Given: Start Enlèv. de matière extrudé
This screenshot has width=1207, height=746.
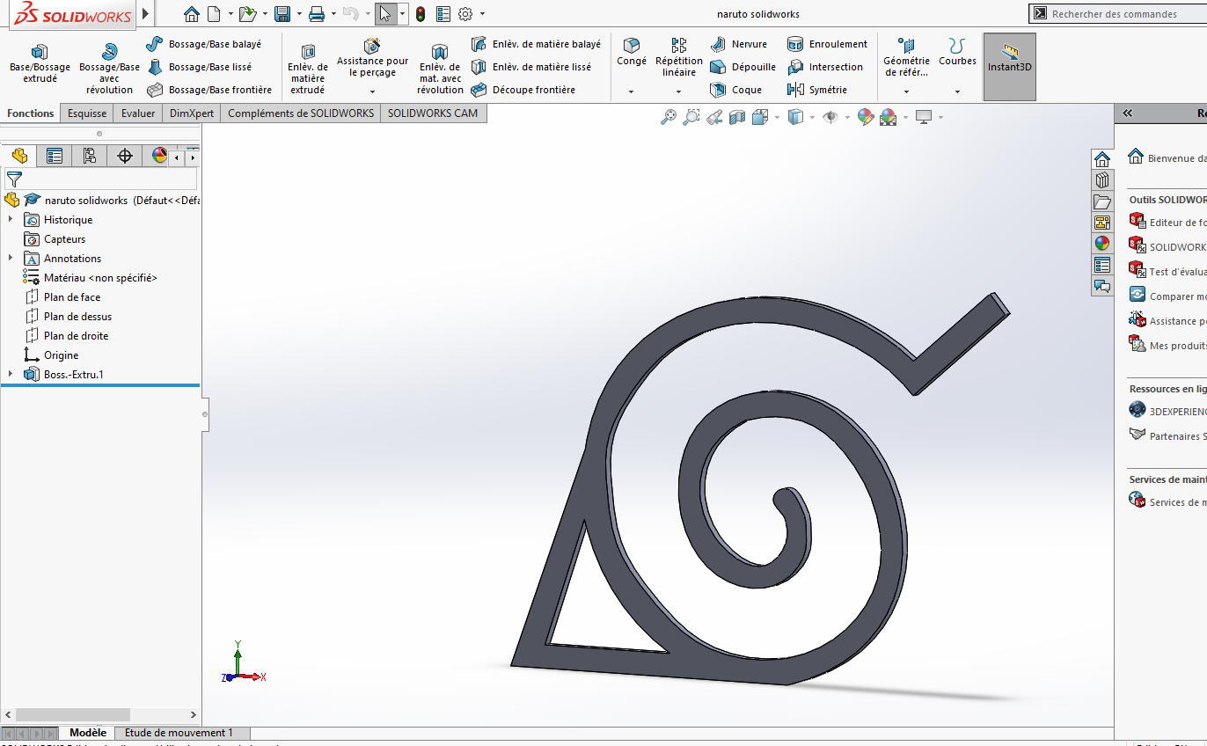Looking at the screenshot, I should pyautogui.click(x=308, y=69).
